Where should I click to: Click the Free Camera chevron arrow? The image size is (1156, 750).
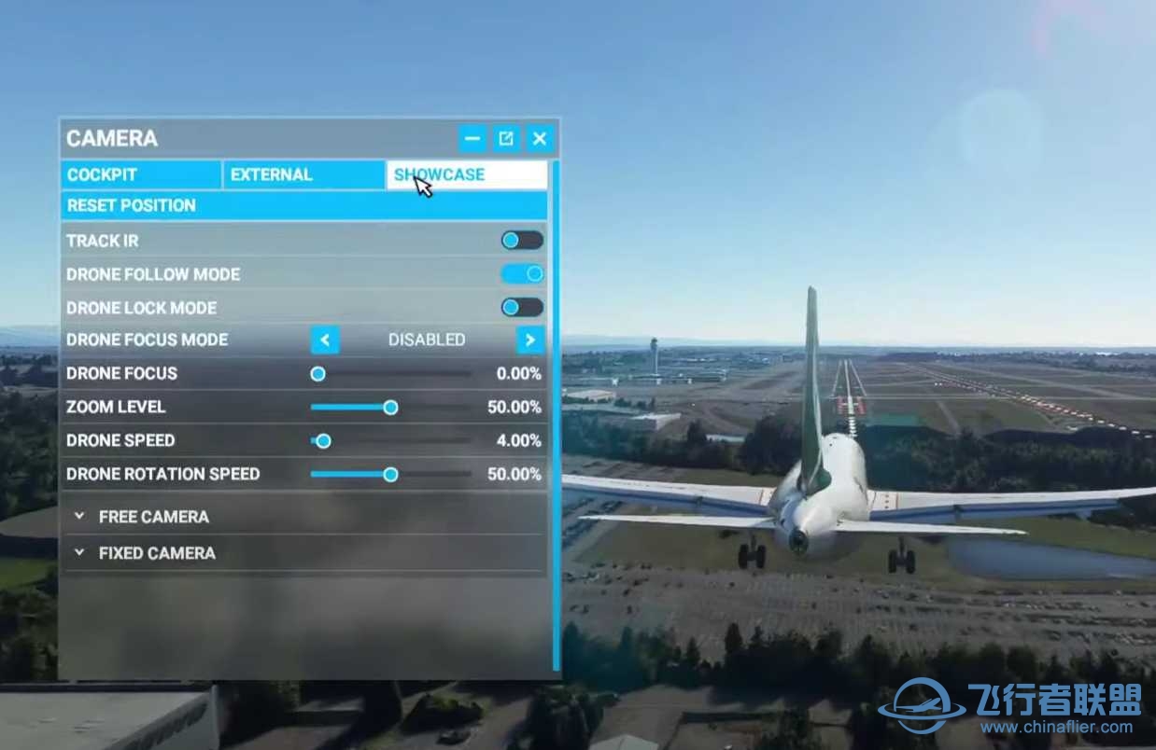(x=79, y=516)
